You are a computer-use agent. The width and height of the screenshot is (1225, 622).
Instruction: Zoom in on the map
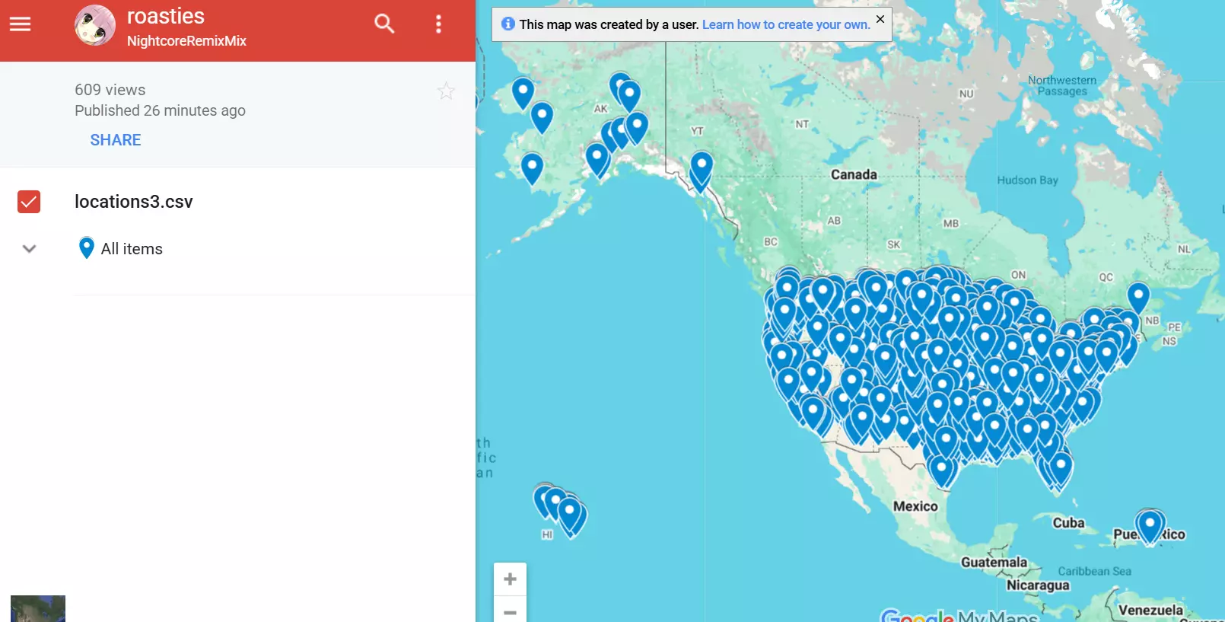[510, 579]
